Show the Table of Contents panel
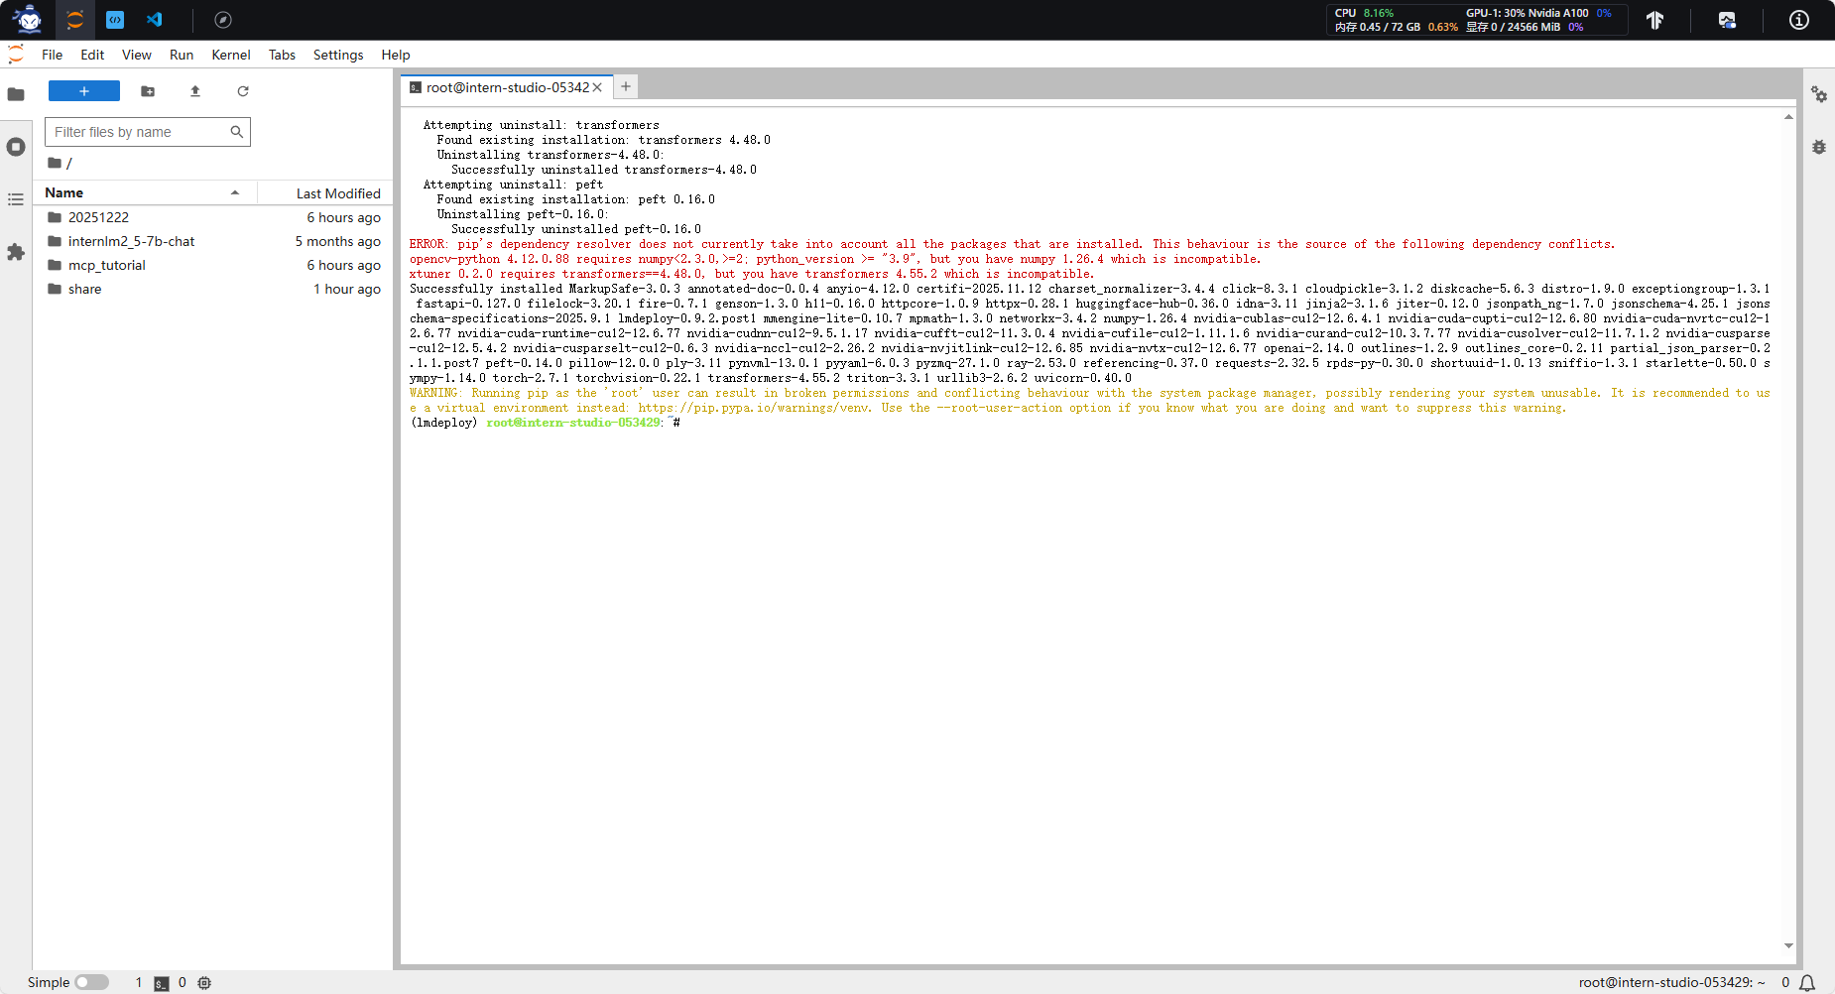The height and width of the screenshot is (994, 1835). (16, 199)
